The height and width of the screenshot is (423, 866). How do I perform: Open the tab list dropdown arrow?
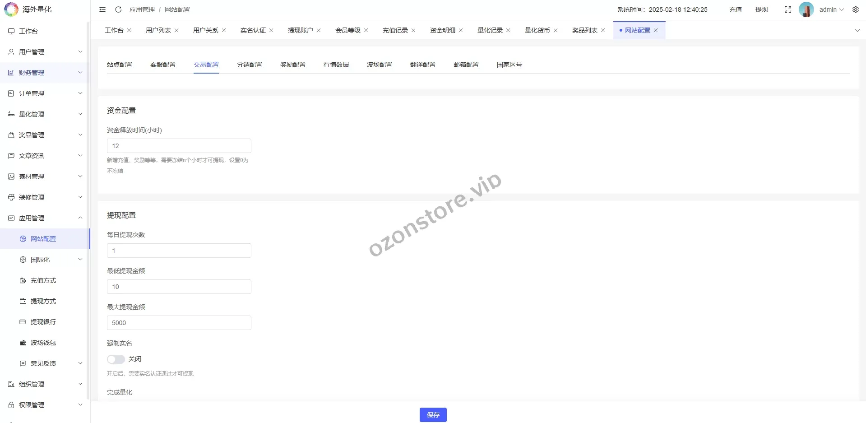[x=857, y=30]
